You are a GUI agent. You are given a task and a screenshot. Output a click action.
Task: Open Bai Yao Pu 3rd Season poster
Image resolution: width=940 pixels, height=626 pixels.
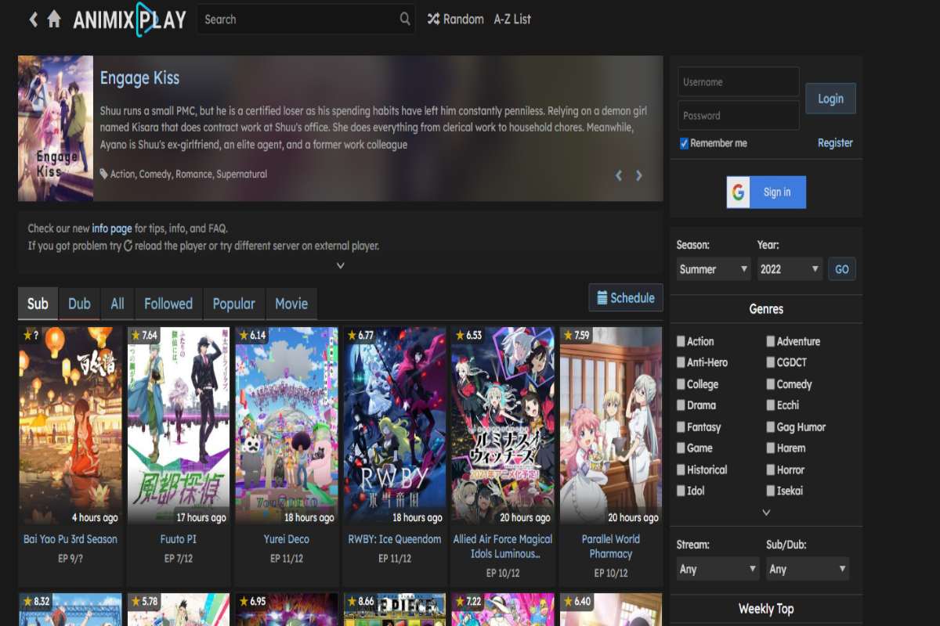pyautogui.click(x=70, y=426)
